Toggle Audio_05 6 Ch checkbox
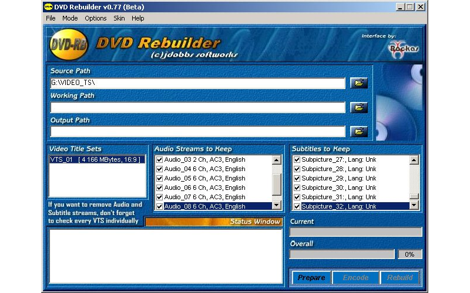Screen dimensions: 470x293 tap(159, 179)
